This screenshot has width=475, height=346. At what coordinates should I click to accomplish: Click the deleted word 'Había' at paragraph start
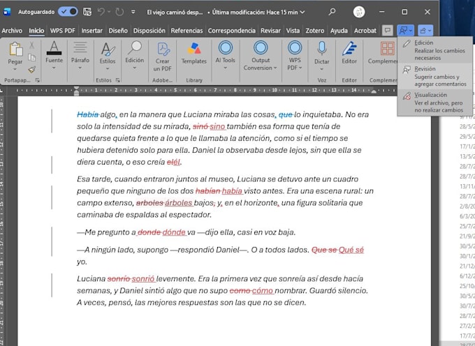[88, 114]
